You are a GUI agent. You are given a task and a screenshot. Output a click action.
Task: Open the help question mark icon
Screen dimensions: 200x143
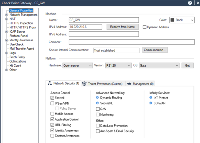[190, 3]
